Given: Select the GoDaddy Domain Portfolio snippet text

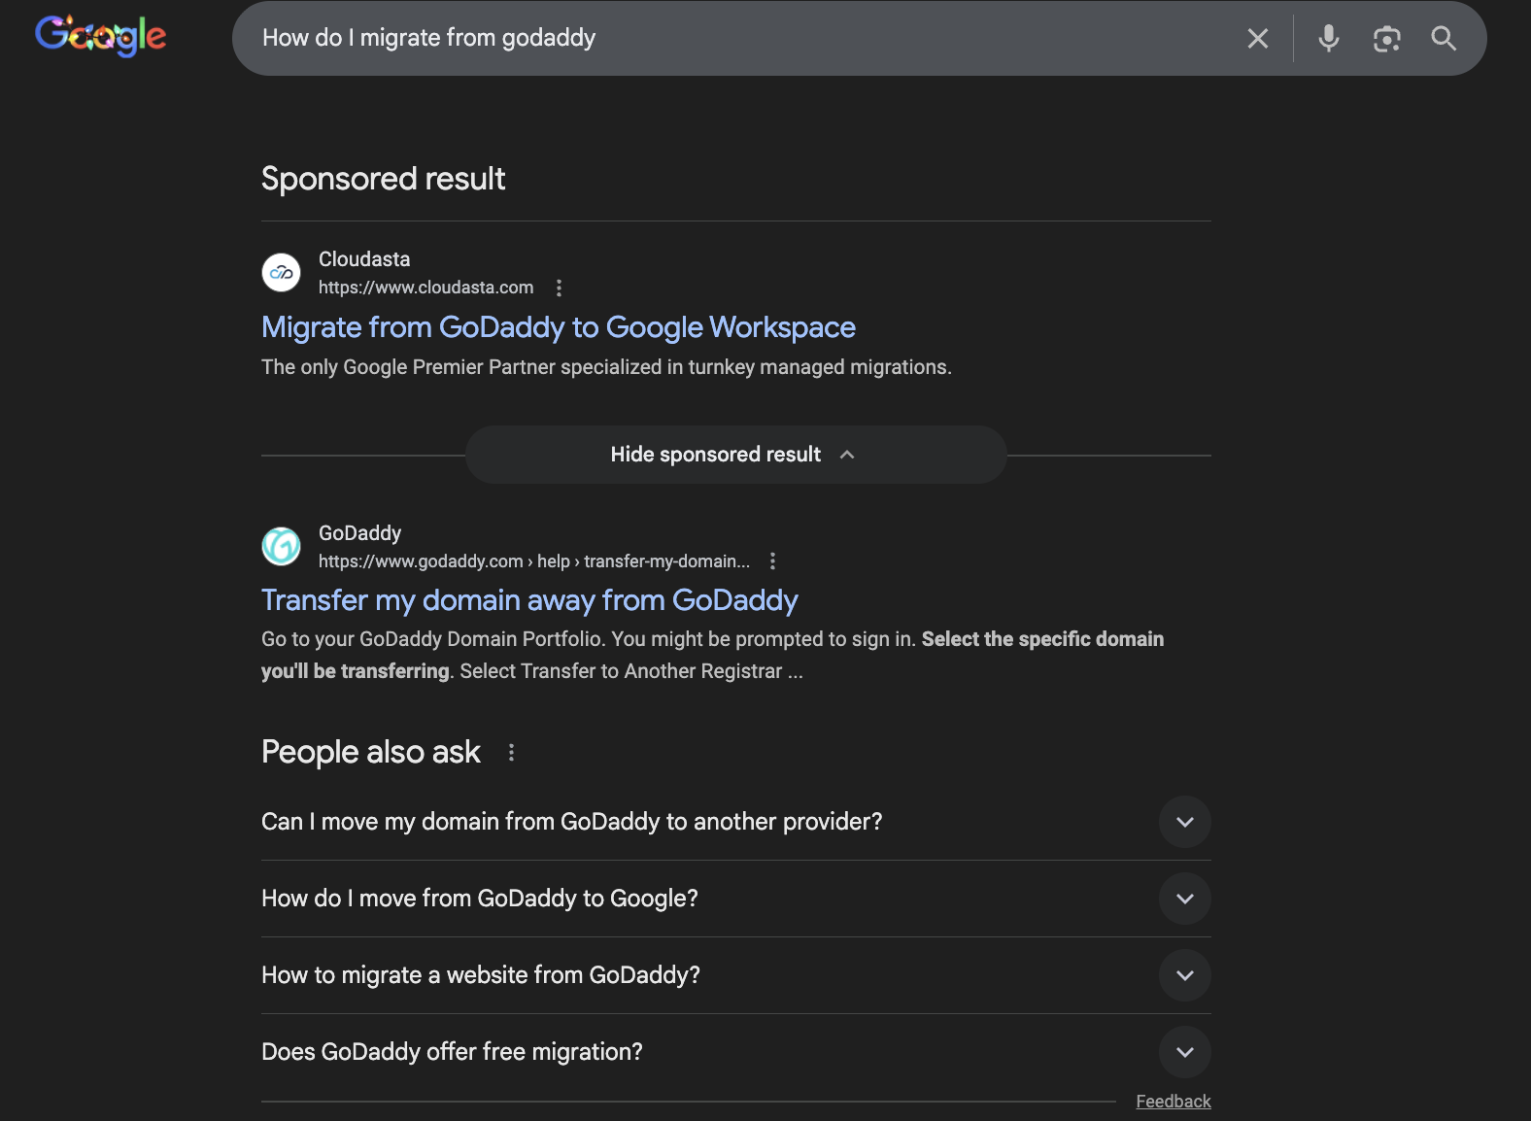Looking at the screenshot, I should [x=712, y=655].
